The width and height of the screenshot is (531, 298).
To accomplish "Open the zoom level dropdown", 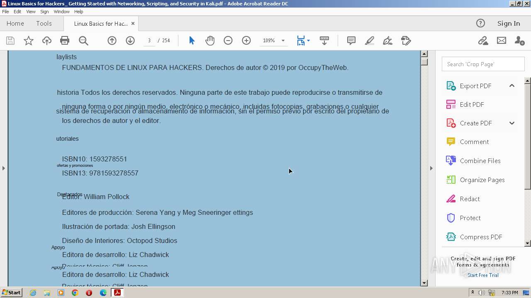I will pyautogui.click(x=283, y=41).
